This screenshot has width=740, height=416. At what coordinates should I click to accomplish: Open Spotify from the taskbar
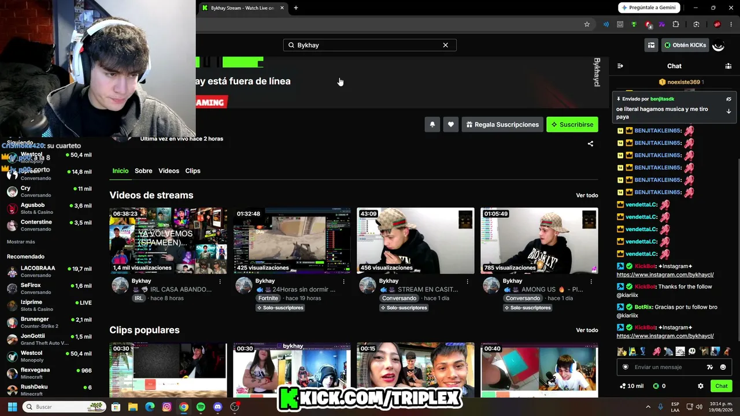coord(201,407)
